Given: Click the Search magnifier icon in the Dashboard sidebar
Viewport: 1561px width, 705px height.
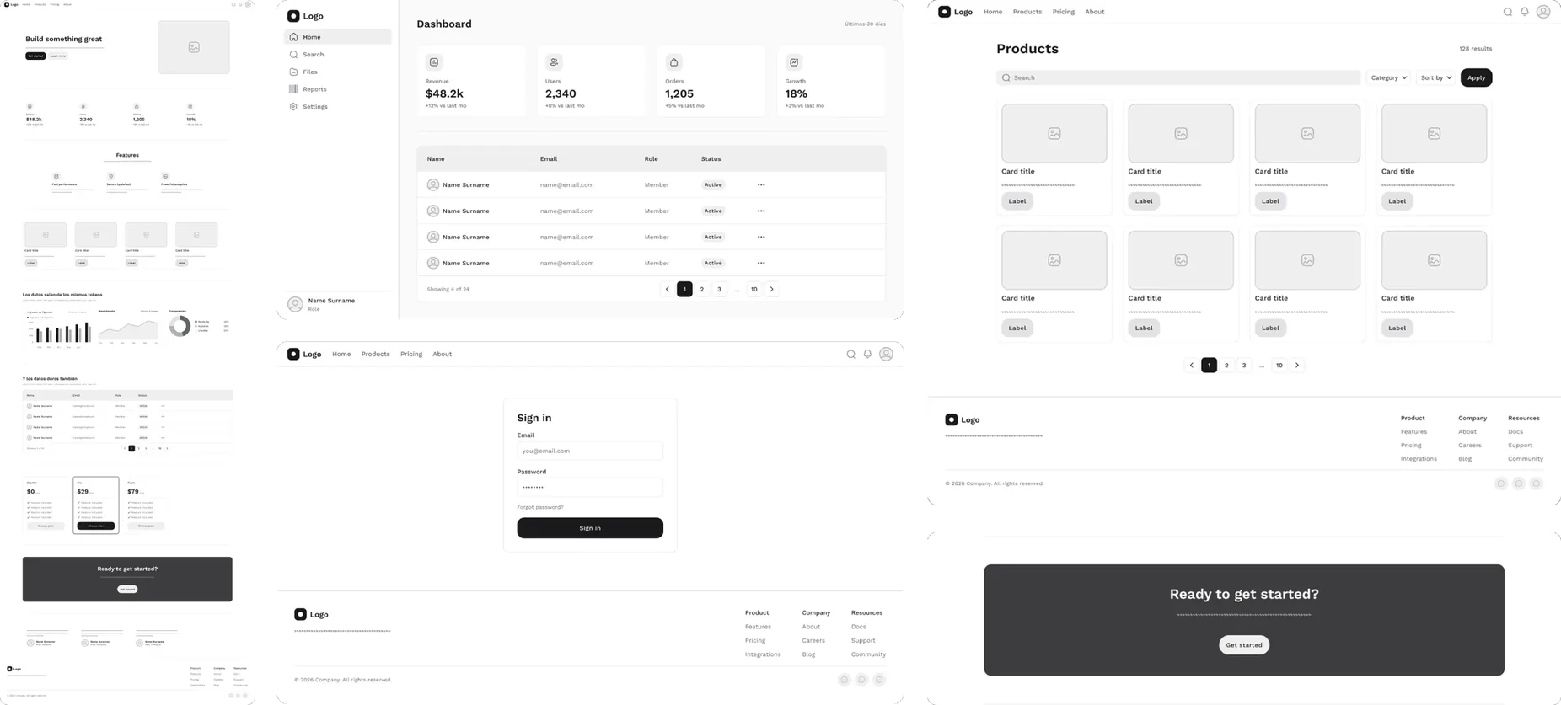Looking at the screenshot, I should pos(293,55).
